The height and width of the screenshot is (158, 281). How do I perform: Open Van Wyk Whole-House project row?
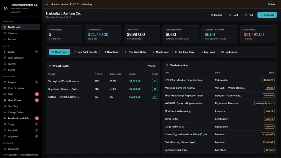(103, 81)
